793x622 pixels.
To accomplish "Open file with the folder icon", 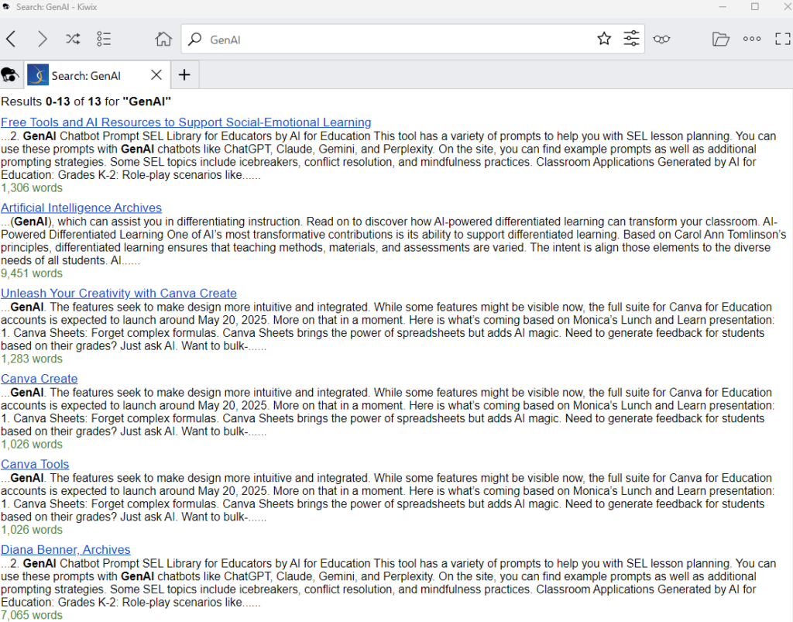I will pos(720,39).
